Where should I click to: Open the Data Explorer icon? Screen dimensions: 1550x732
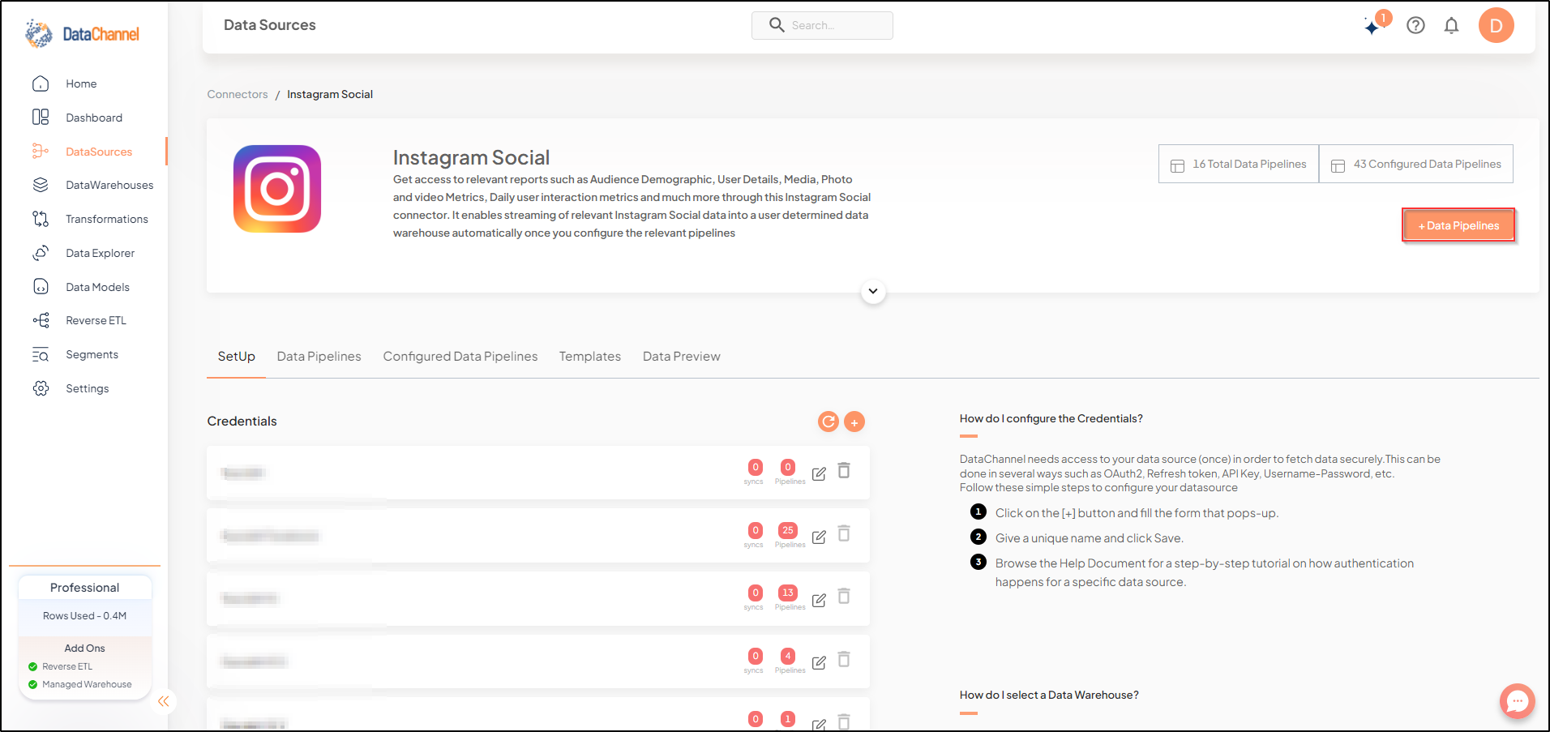41,253
